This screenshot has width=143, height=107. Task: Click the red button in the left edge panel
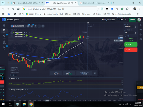click(2, 82)
